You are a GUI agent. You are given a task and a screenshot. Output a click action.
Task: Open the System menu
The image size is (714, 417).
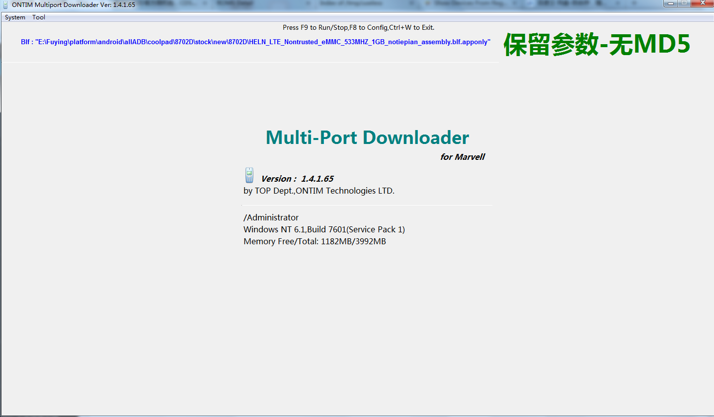tap(15, 17)
